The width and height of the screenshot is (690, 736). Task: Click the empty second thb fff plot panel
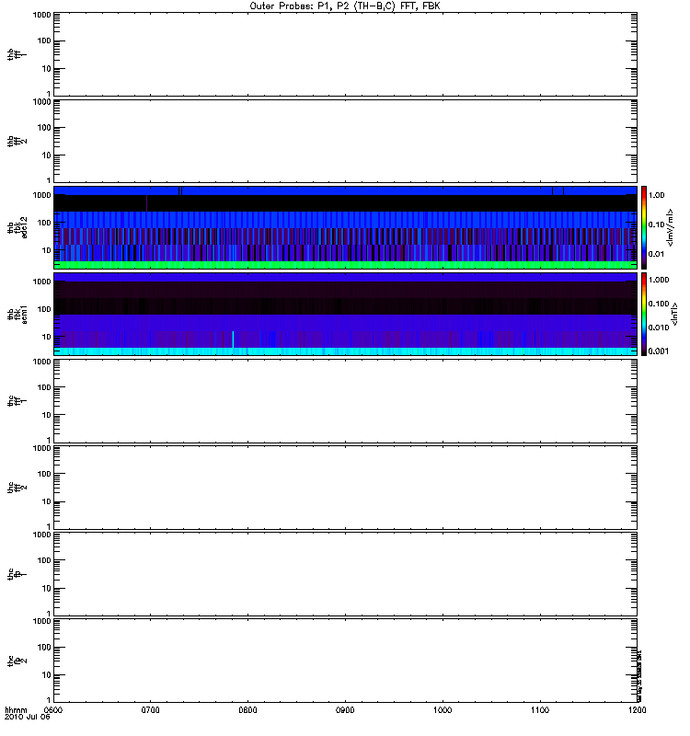click(x=345, y=142)
